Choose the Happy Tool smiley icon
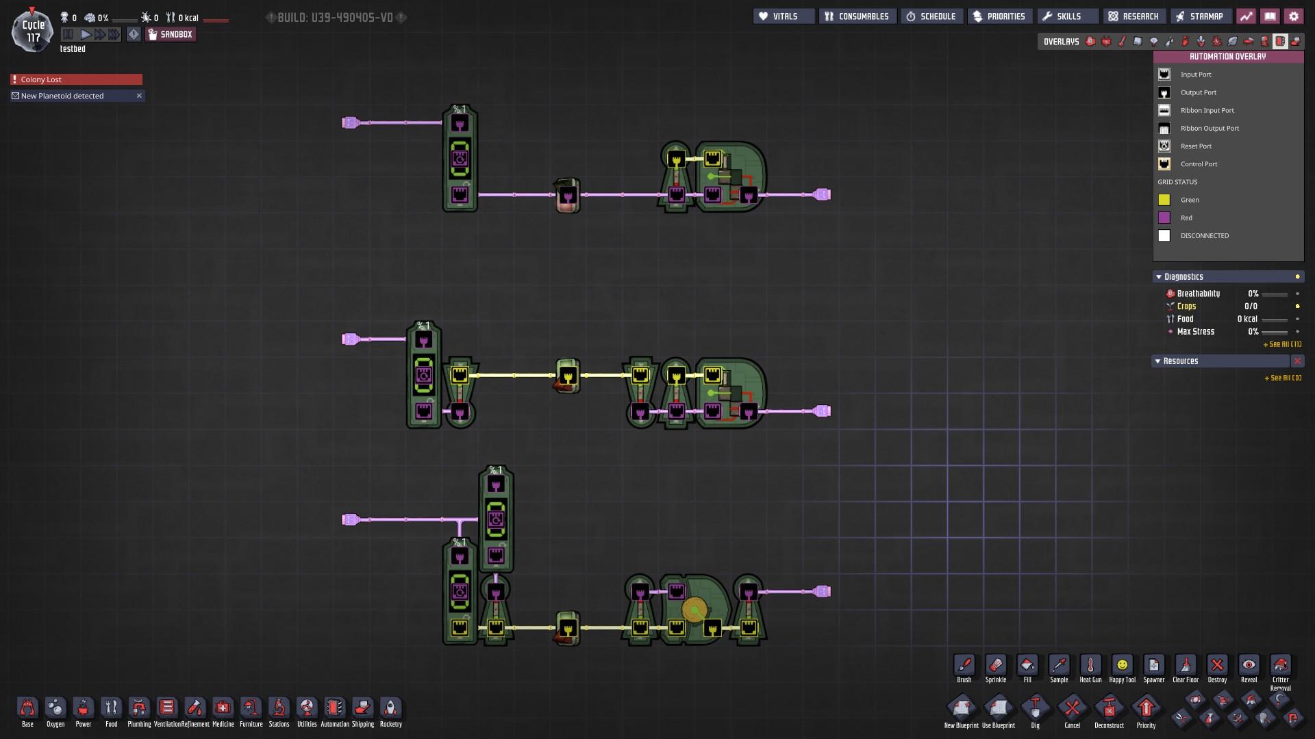Viewport: 1315px width, 739px height. tap(1122, 665)
